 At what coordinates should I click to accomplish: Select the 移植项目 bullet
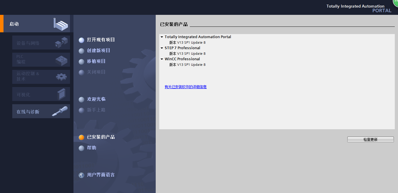[x=82, y=62]
